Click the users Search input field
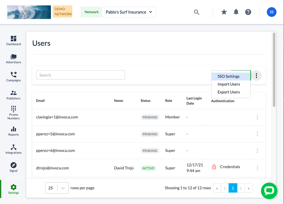The width and height of the screenshot is (284, 204). (x=80, y=75)
